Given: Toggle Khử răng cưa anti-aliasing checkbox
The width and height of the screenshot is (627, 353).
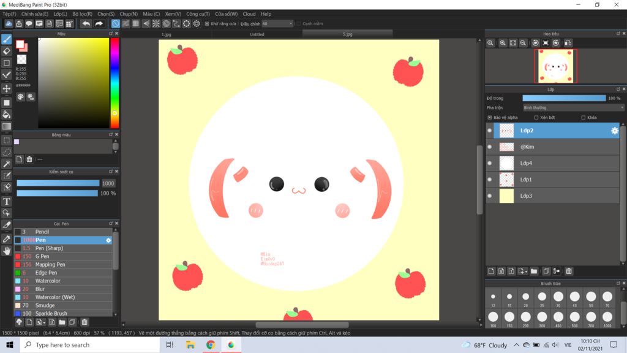Looking at the screenshot, I should [207, 24].
